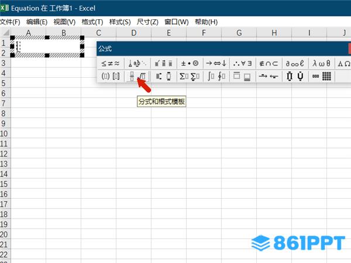Open the set theory symbols palette (∉∩⊂)
Viewport: 351px width, 263px height.
point(269,64)
